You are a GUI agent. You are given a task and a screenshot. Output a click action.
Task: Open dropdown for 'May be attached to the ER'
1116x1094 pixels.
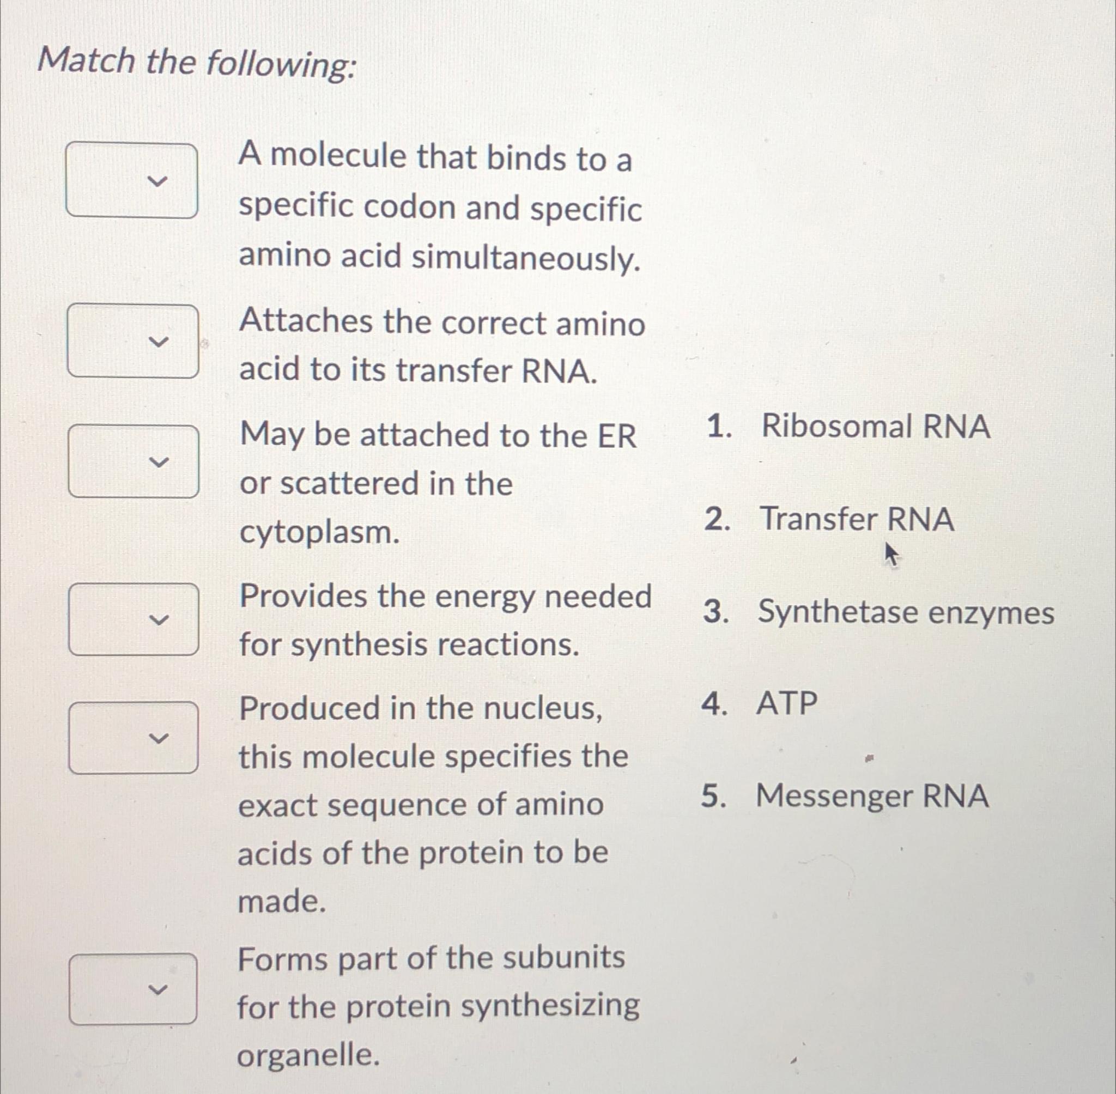click(134, 461)
